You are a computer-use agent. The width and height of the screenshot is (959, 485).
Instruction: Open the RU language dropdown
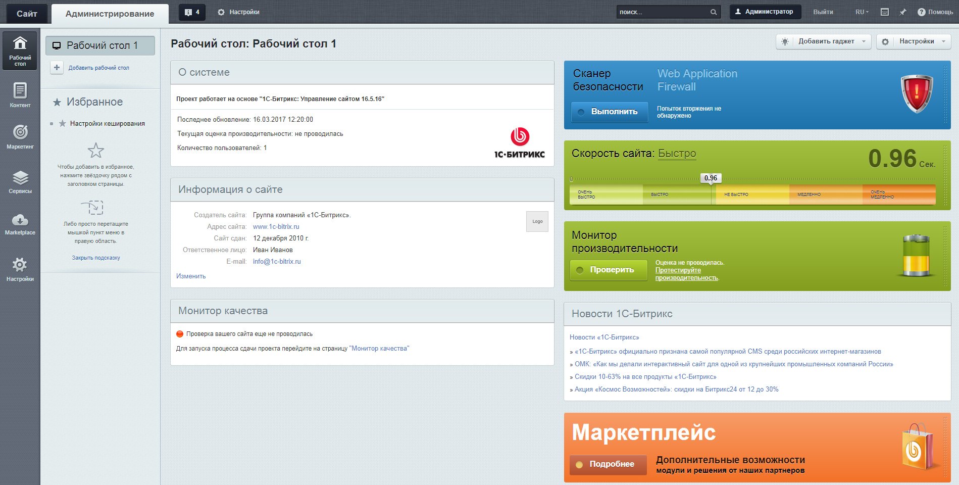pos(862,12)
